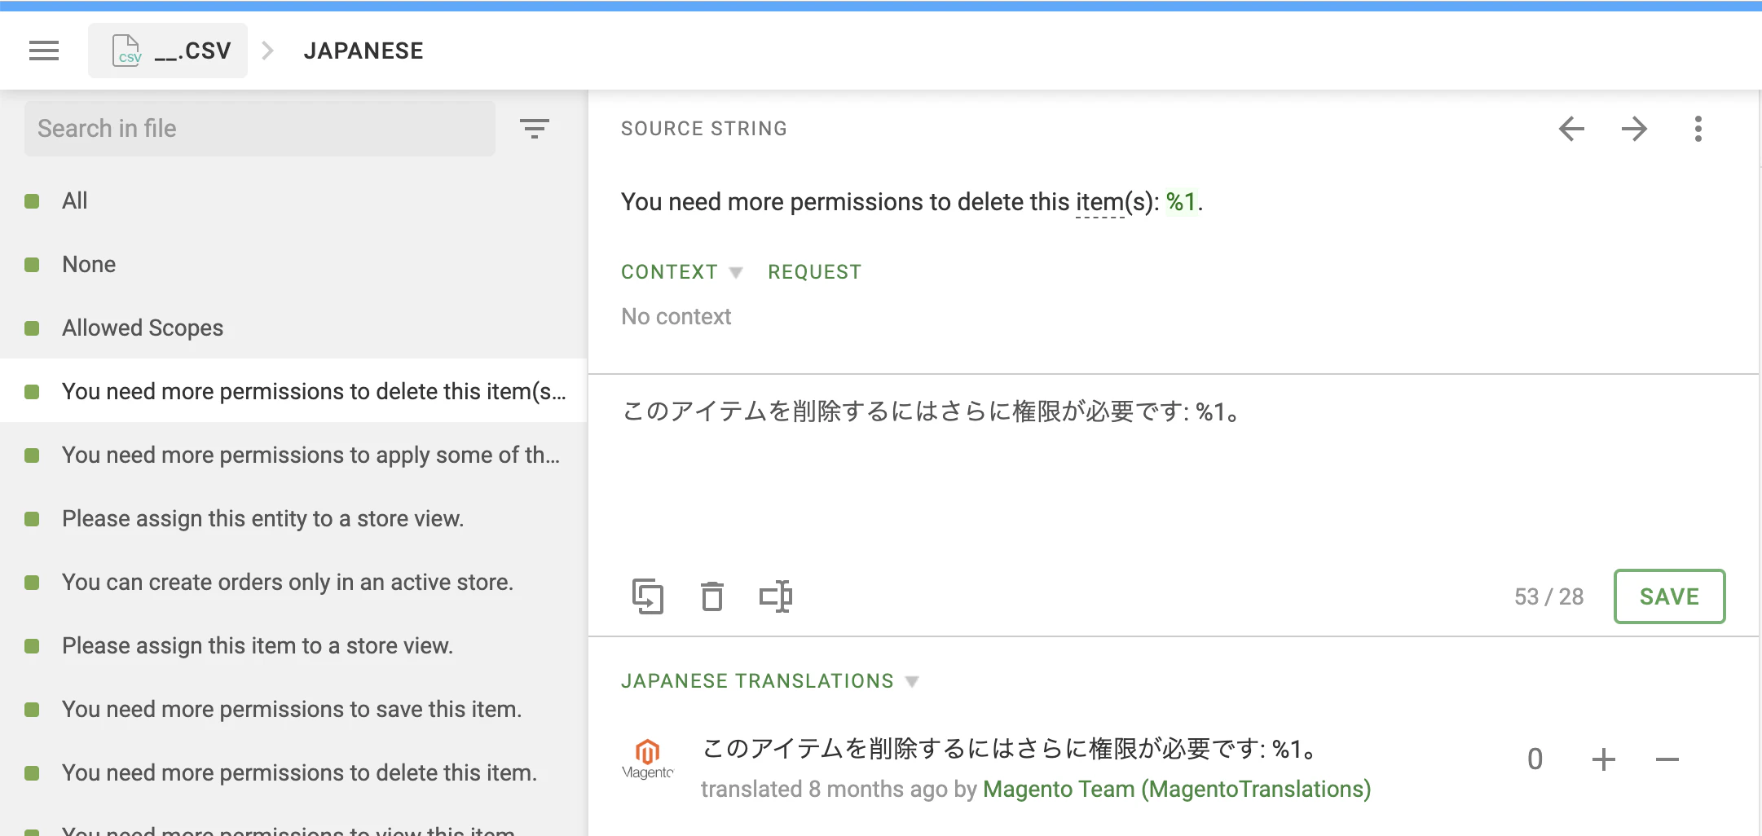Click the CSV file icon in breadcrumb
Screen dimensions: 1762x836
pyautogui.click(x=126, y=51)
